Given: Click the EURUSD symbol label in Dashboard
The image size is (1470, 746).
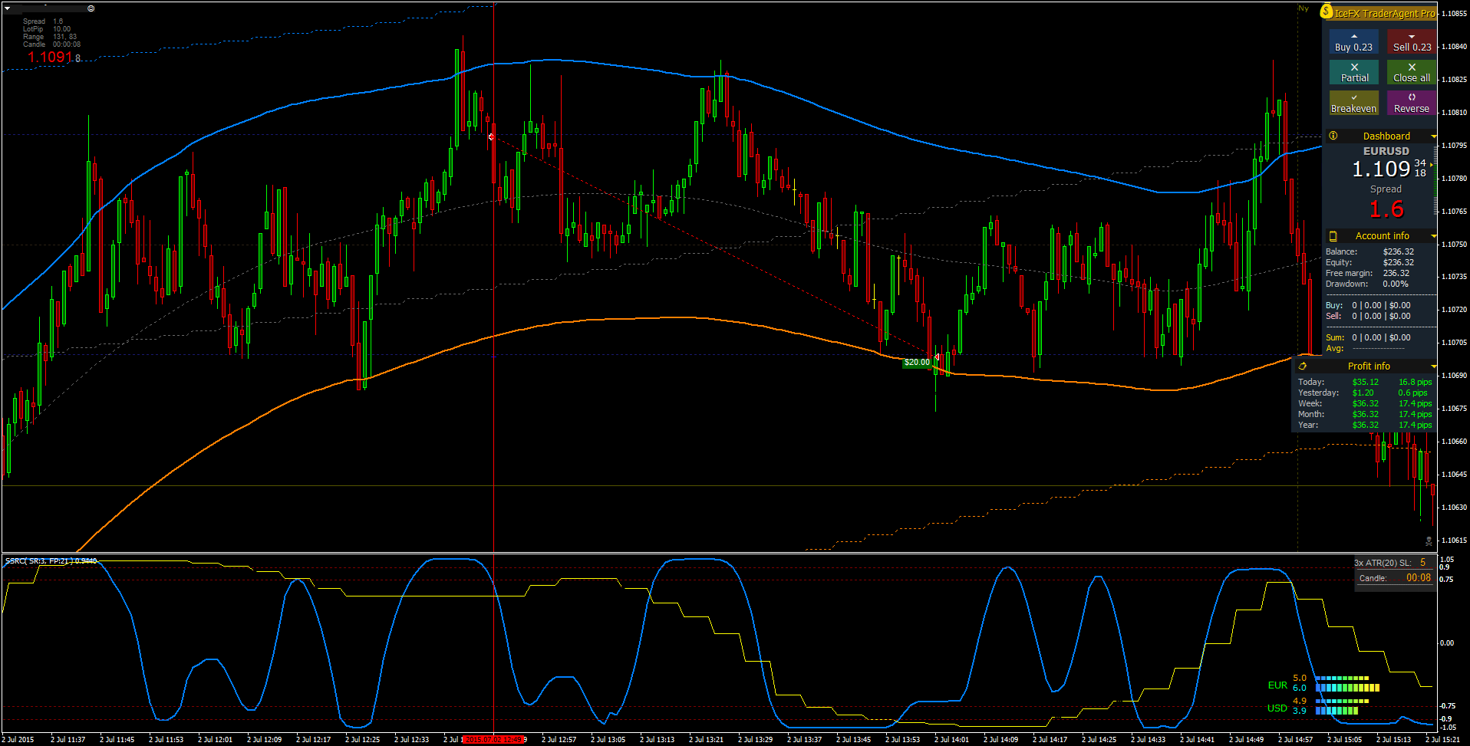Looking at the screenshot, I should pyautogui.click(x=1386, y=151).
